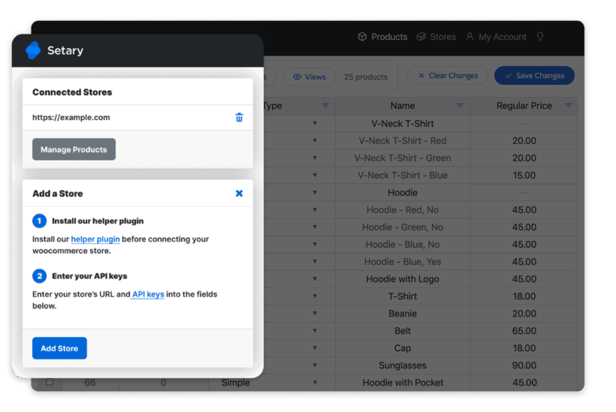The image size is (616, 412).
Task: Click Save Changes button
Action: [534, 75]
